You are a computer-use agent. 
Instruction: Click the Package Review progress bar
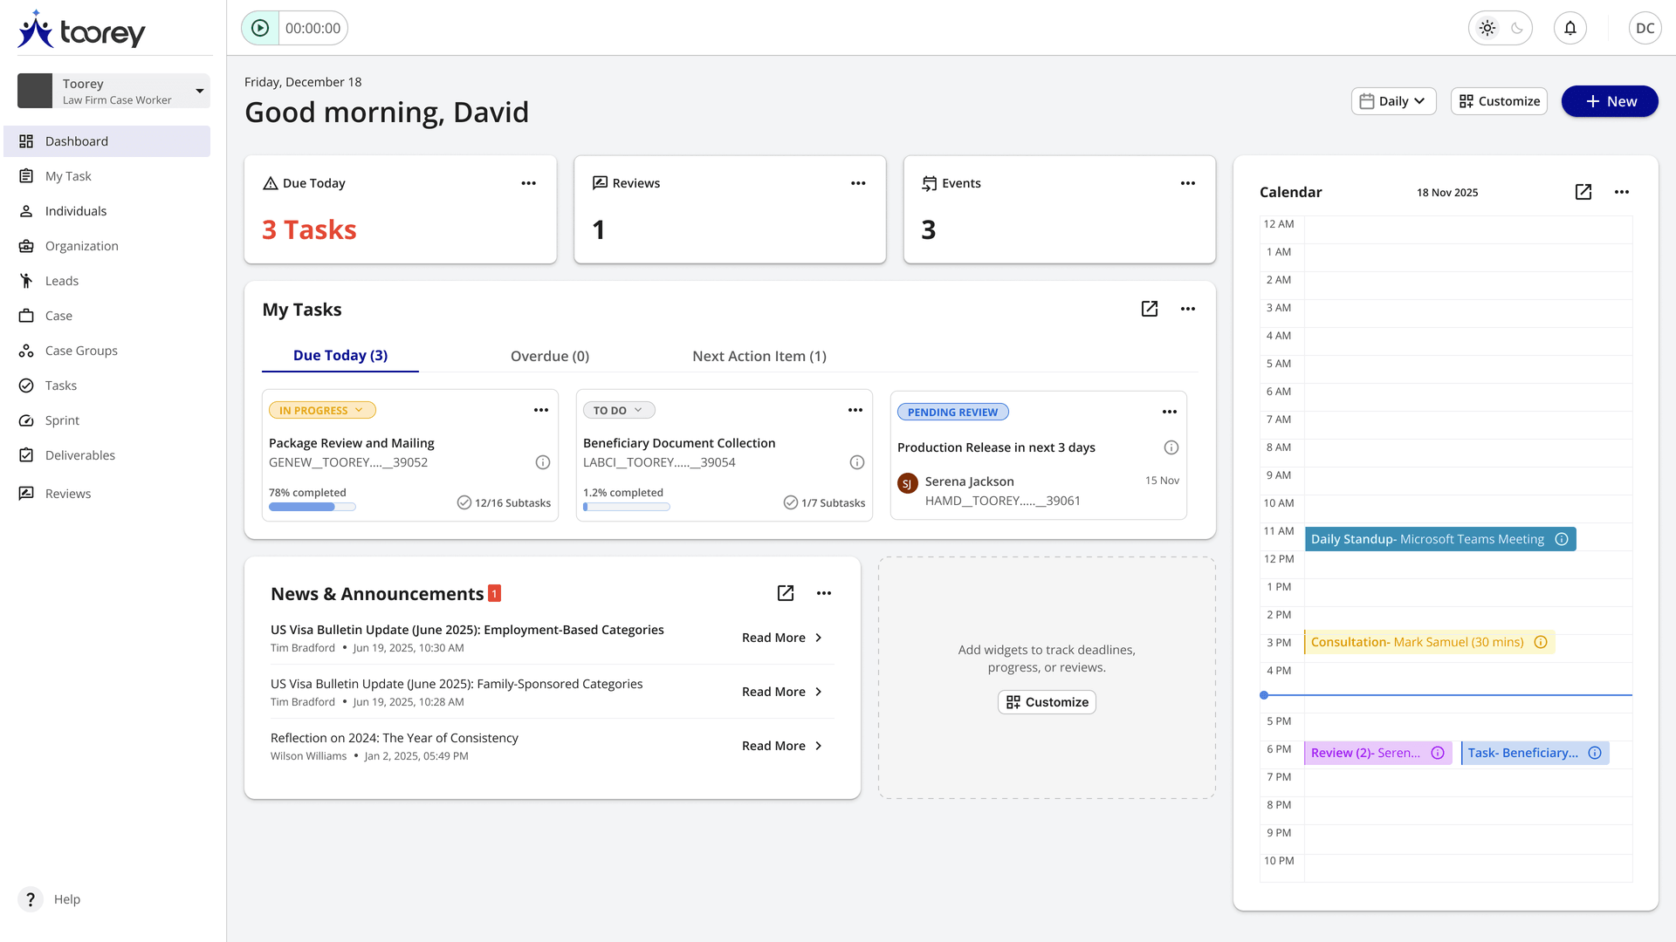pos(312,506)
